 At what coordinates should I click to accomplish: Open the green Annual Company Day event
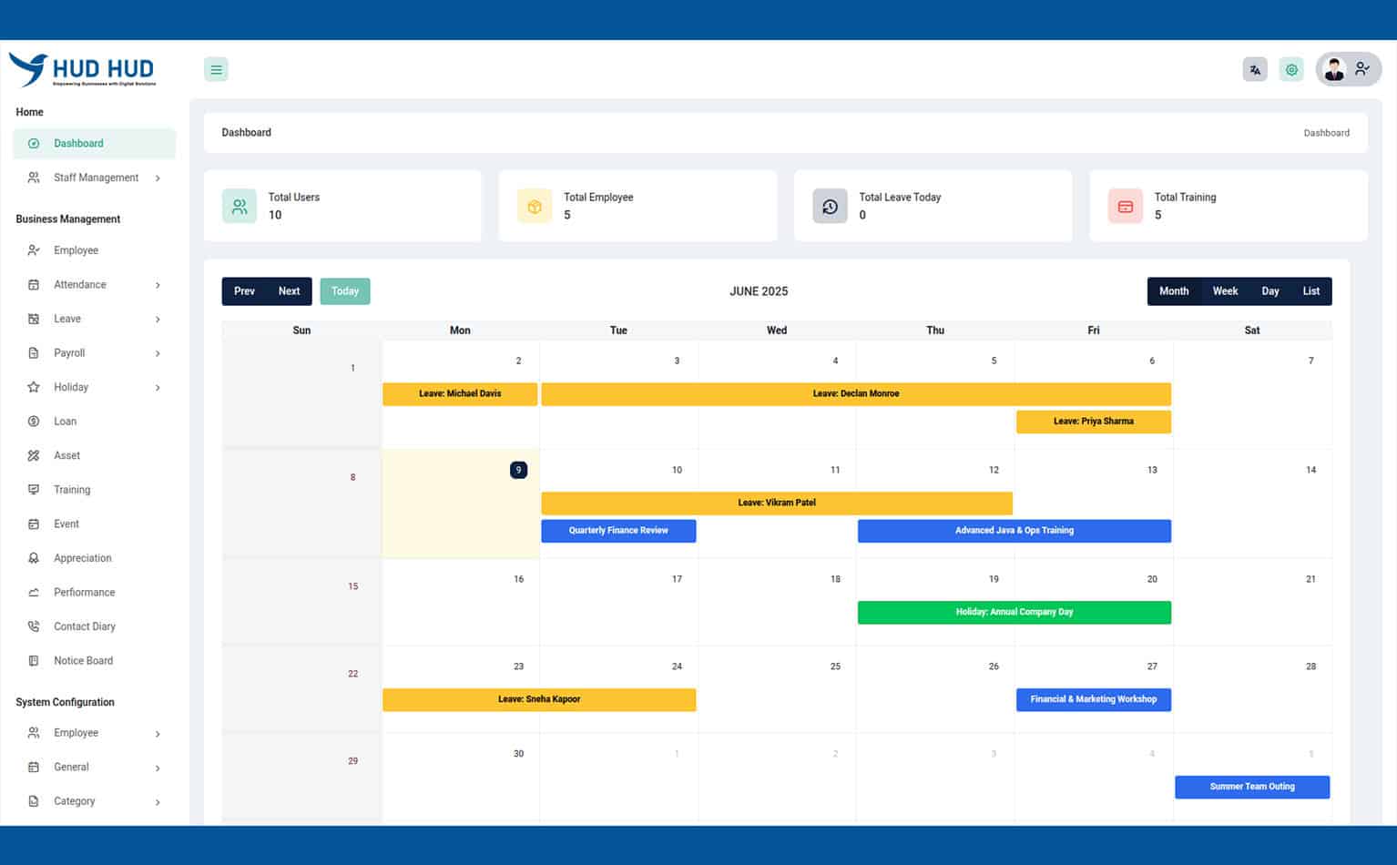1014,612
